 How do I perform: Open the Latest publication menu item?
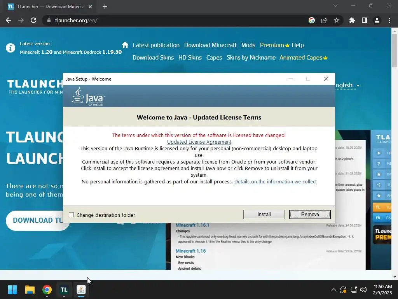pos(156,45)
